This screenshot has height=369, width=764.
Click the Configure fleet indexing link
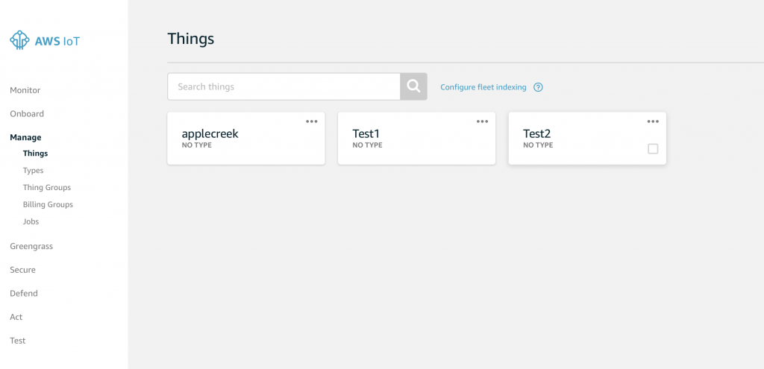[483, 87]
